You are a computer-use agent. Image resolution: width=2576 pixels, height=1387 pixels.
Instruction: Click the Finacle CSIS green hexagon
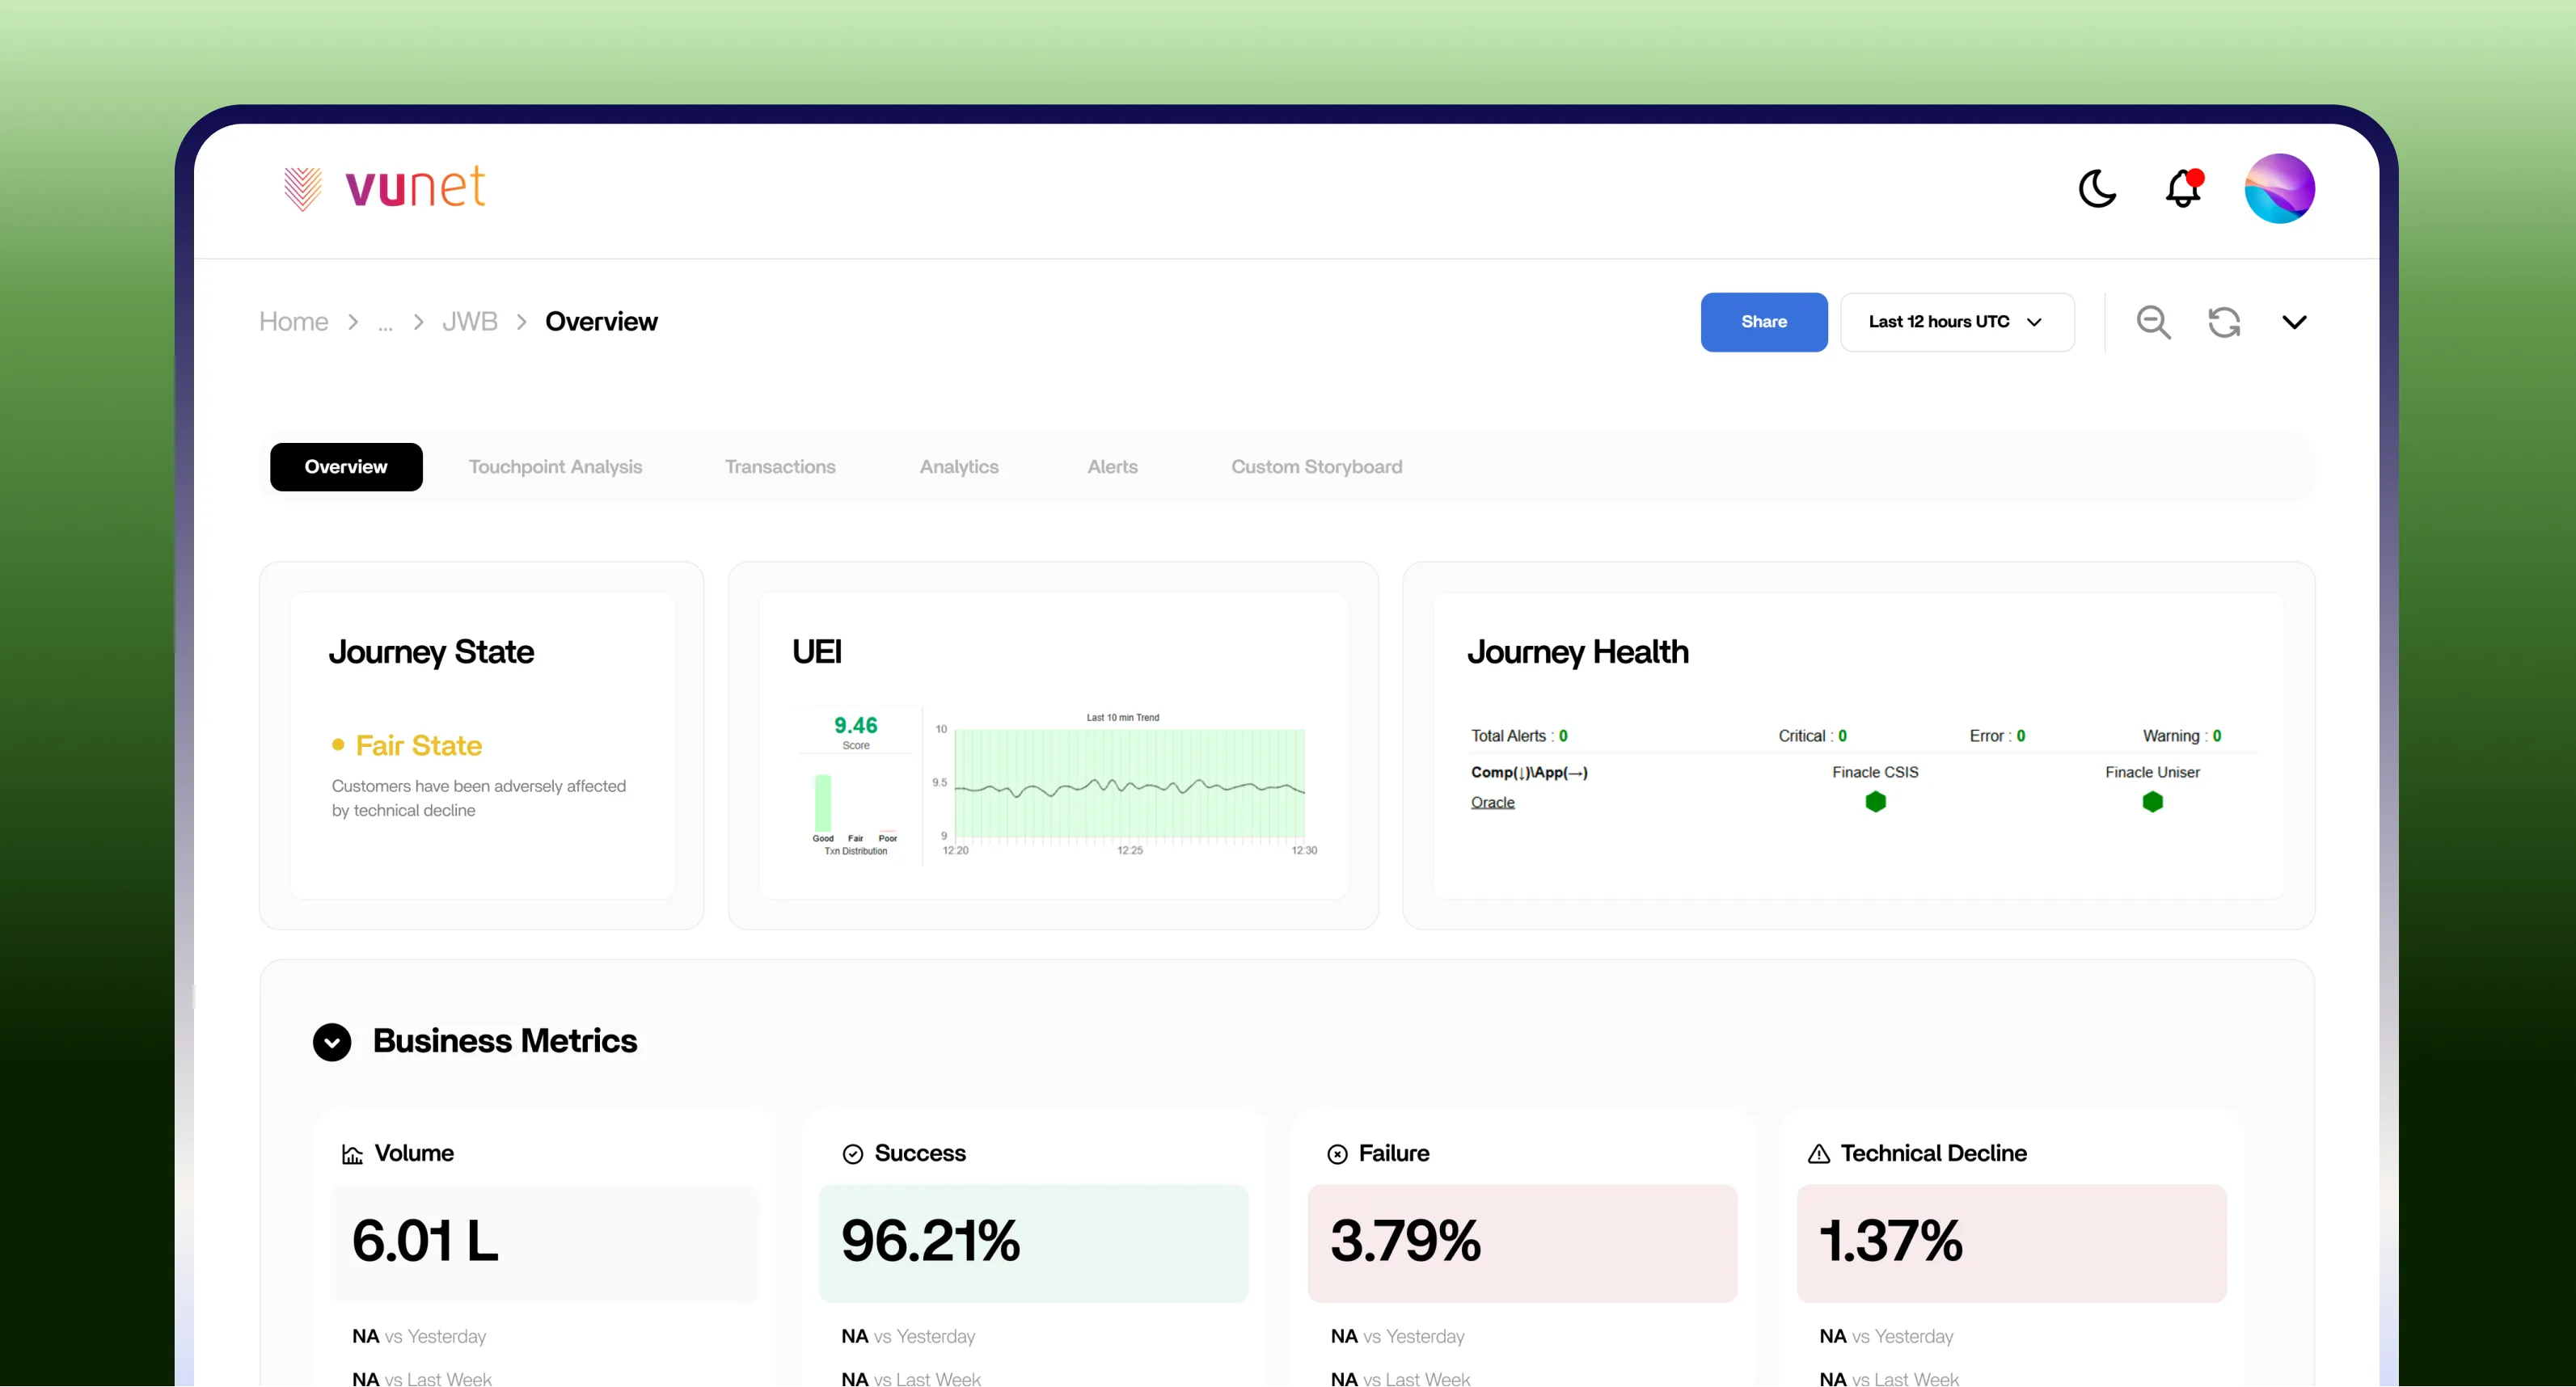[x=1875, y=801]
